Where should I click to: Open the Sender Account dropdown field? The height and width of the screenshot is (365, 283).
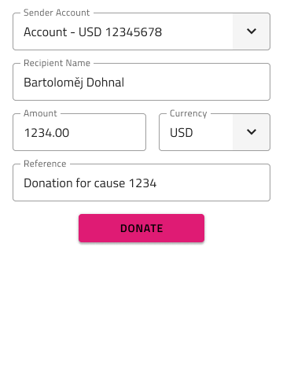[x=141, y=31]
